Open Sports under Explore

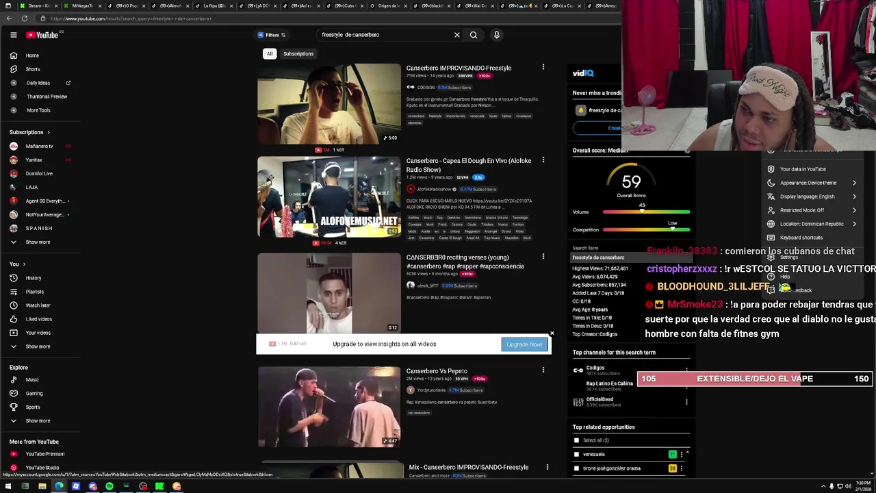point(33,407)
